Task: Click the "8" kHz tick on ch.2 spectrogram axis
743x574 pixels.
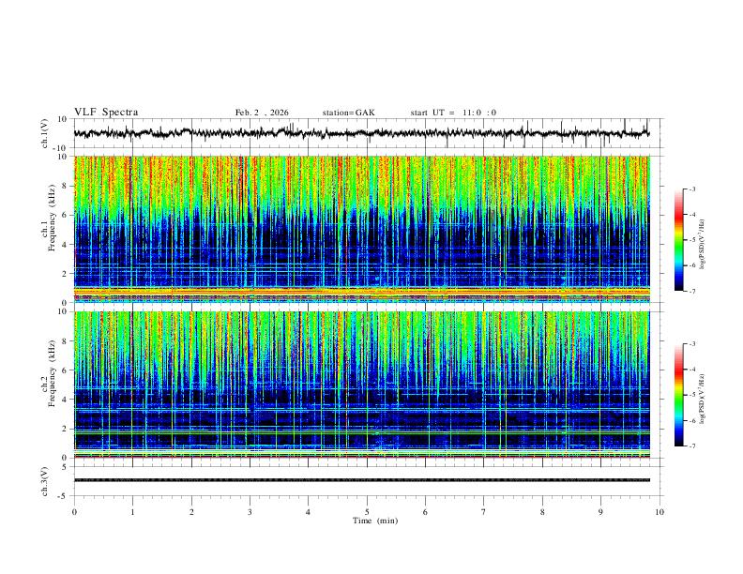Action: coord(64,341)
